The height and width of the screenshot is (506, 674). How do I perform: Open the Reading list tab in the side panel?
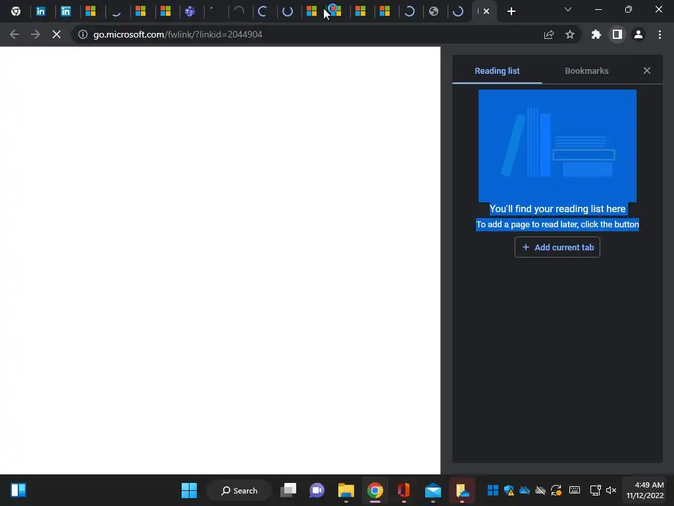[x=497, y=71]
